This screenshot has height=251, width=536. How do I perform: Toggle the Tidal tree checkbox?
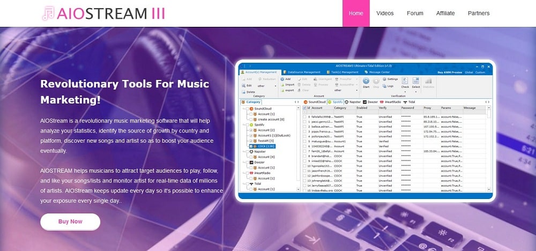[247, 183]
